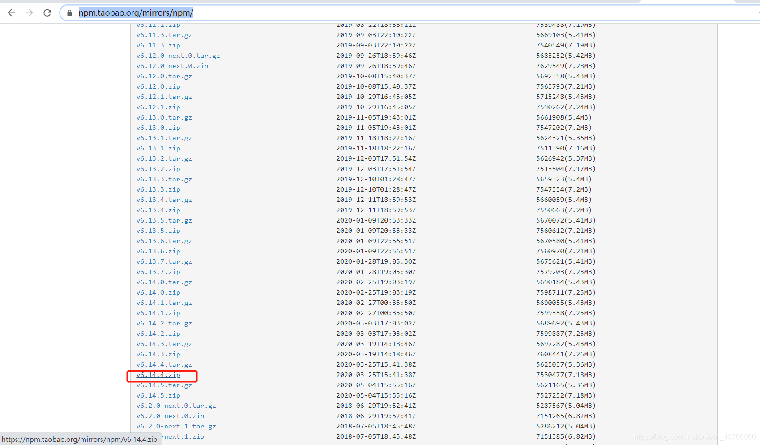Open v6.12.0-next.0.zip link
This screenshot has width=760, height=445.
172,66
